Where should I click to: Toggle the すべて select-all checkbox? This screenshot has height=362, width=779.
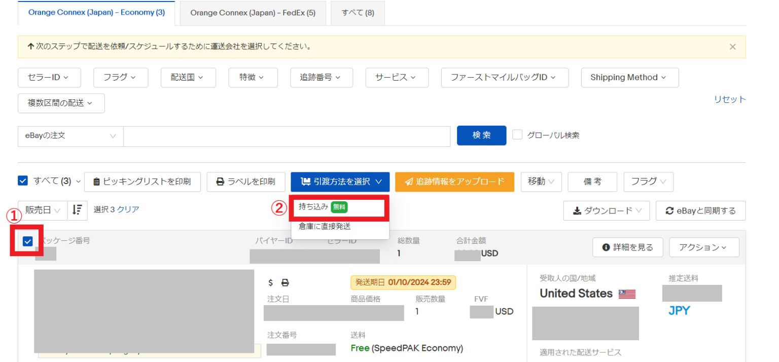22,182
